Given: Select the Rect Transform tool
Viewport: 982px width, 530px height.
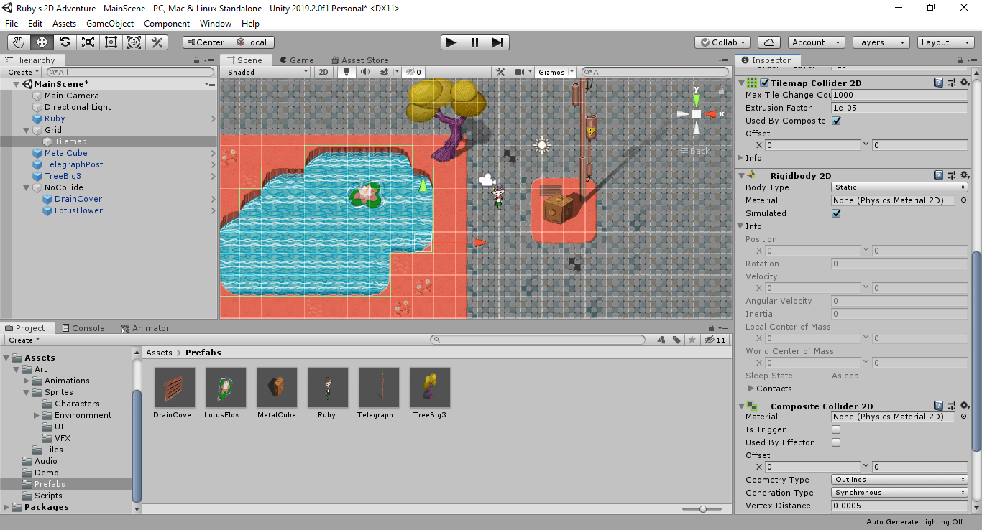Looking at the screenshot, I should click(x=111, y=42).
